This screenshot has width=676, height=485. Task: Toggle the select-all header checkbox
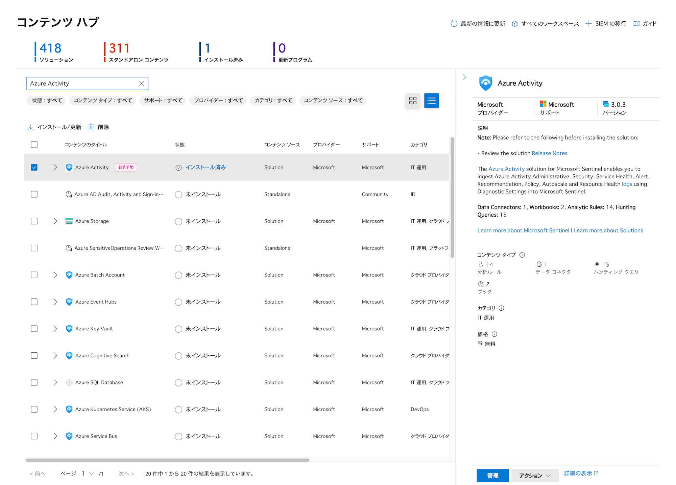pos(34,145)
